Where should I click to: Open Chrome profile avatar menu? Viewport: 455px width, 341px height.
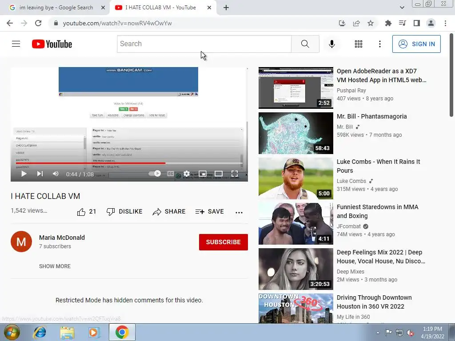click(x=431, y=23)
